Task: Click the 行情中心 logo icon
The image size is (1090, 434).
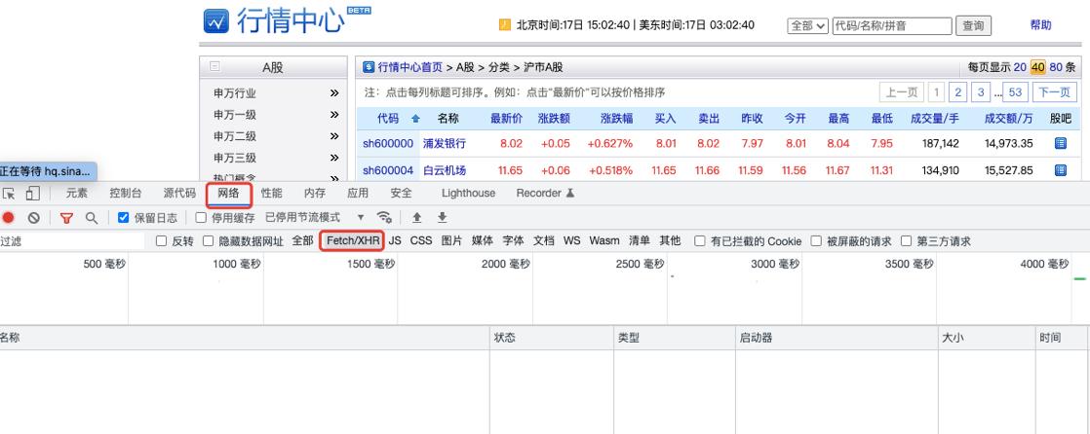Action: click(216, 20)
